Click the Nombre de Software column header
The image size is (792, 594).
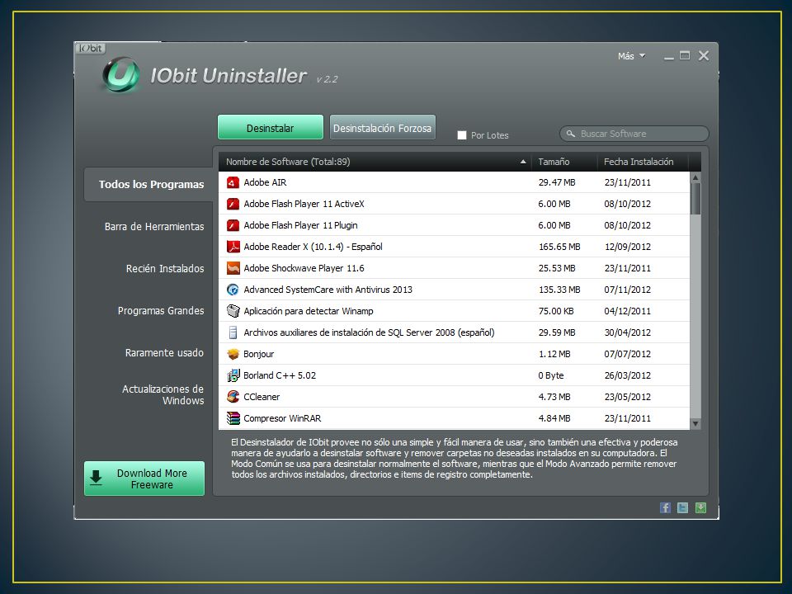coord(288,163)
